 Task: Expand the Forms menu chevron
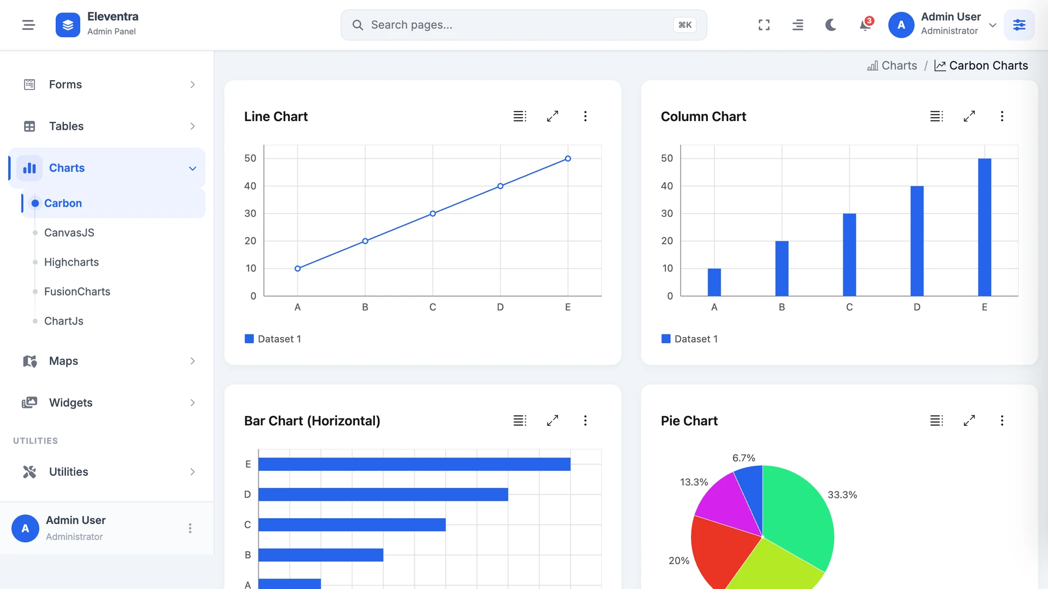(x=192, y=85)
